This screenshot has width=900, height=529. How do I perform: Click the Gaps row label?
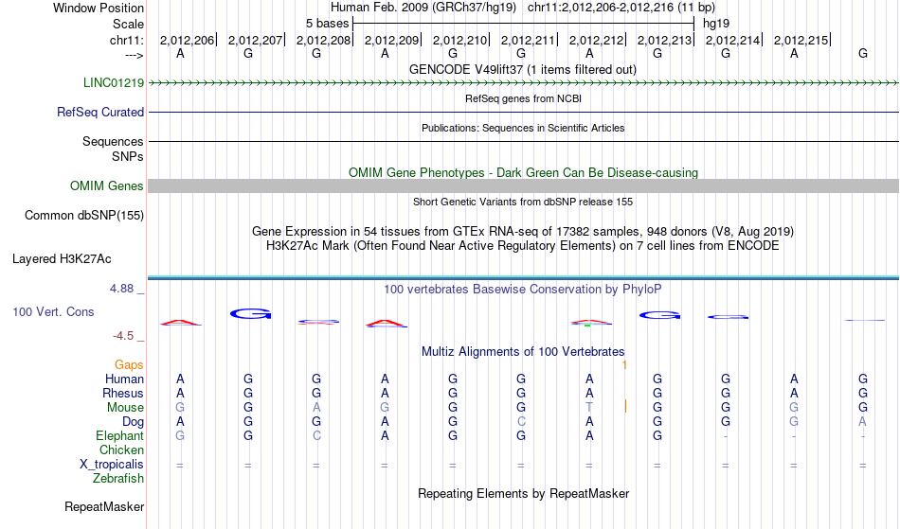pyautogui.click(x=129, y=365)
